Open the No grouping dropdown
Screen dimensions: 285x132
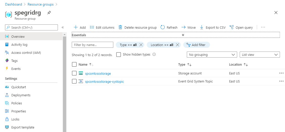(212, 55)
